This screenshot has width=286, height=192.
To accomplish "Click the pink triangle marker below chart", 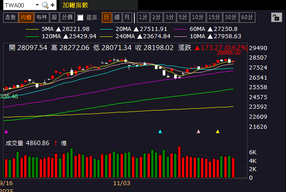I will [x=198, y=131].
